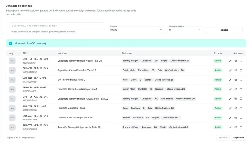Click the Azul Marino attribute tag
This screenshot has width=247, height=143.
(167, 99)
